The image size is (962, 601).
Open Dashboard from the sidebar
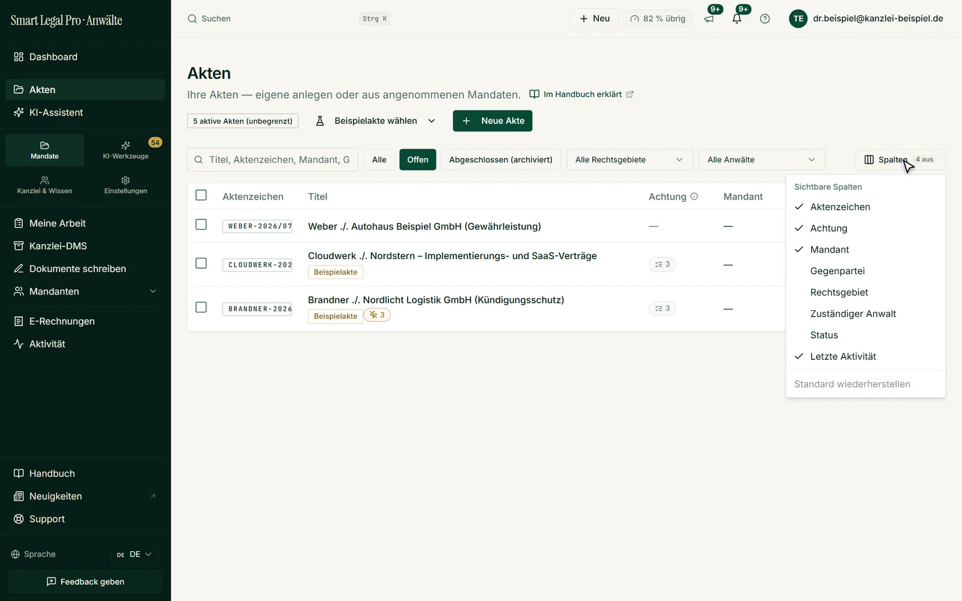[85, 57]
